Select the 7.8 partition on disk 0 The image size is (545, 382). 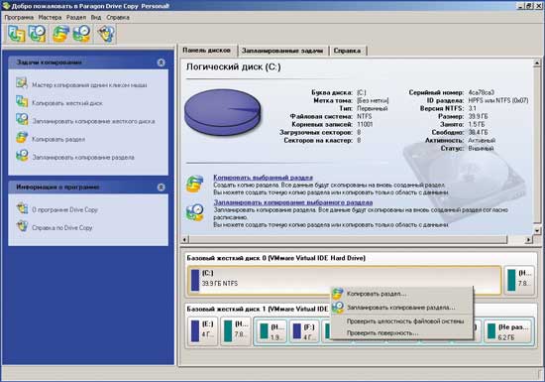point(519,281)
